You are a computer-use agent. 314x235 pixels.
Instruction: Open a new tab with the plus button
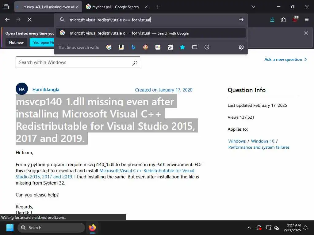(158, 7)
